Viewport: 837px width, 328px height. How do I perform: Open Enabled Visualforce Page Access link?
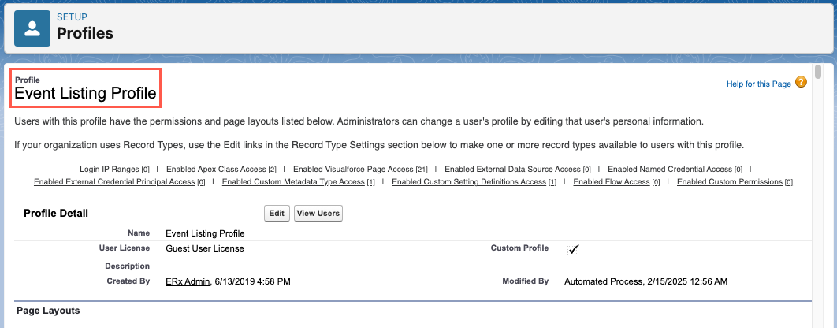(x=353, y=170)
